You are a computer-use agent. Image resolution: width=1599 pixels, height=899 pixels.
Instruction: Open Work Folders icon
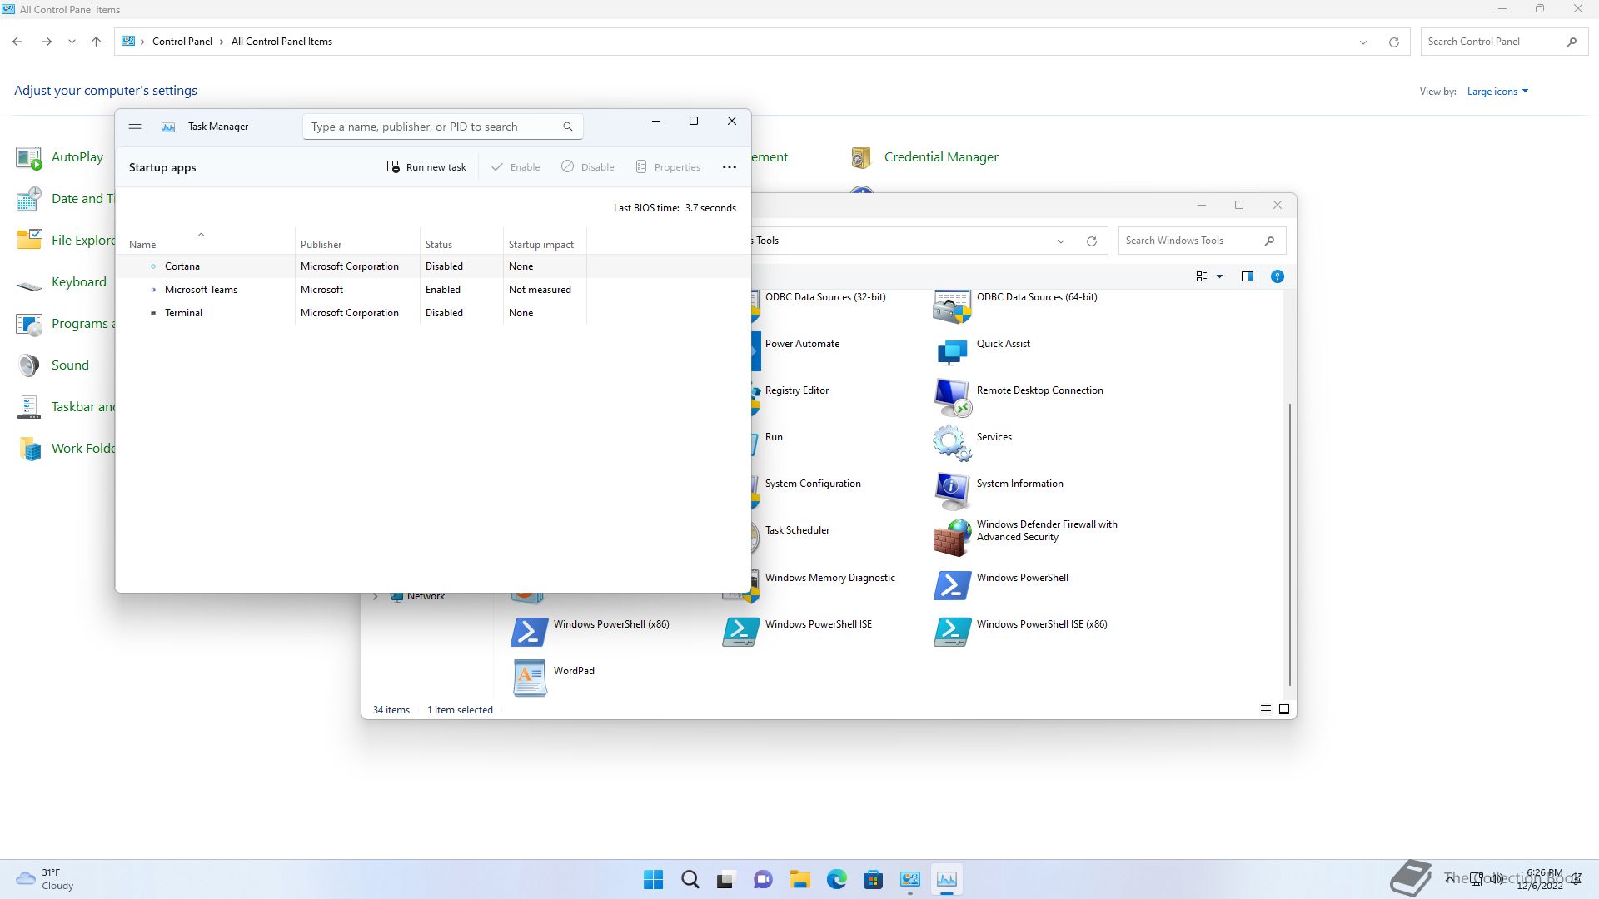point(65,449)
